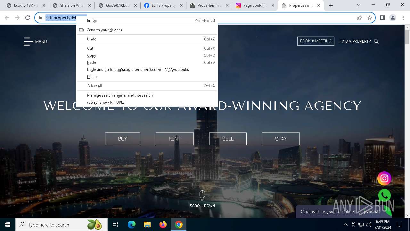Open Chrome taskbar icon

[179, 225]
